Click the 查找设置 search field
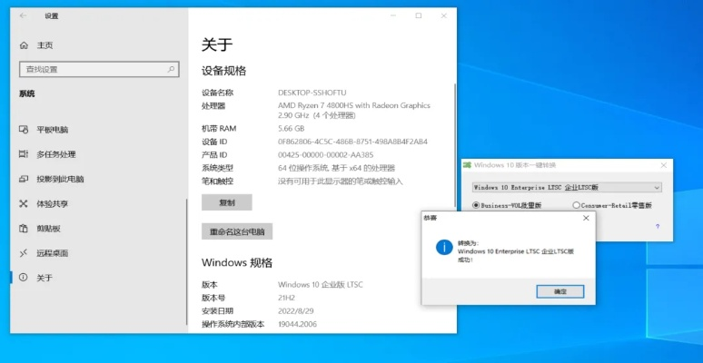This screenshot has height=363, width=703. tap(99, 70)
